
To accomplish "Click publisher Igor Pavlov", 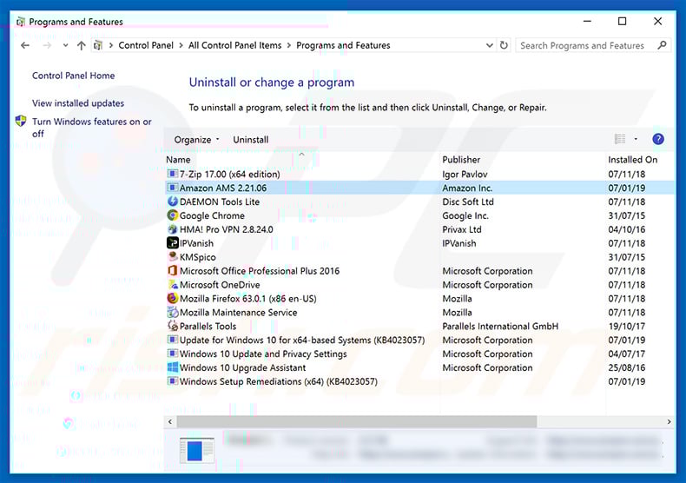I will coord(465,174).
